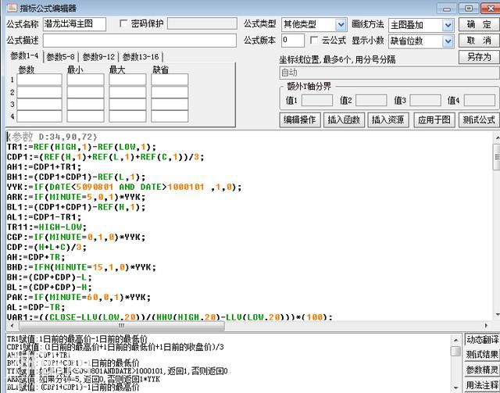Click the line 'CDP:=(H+L+C)/3;'

pyautogui.click(x=47, y=248)
